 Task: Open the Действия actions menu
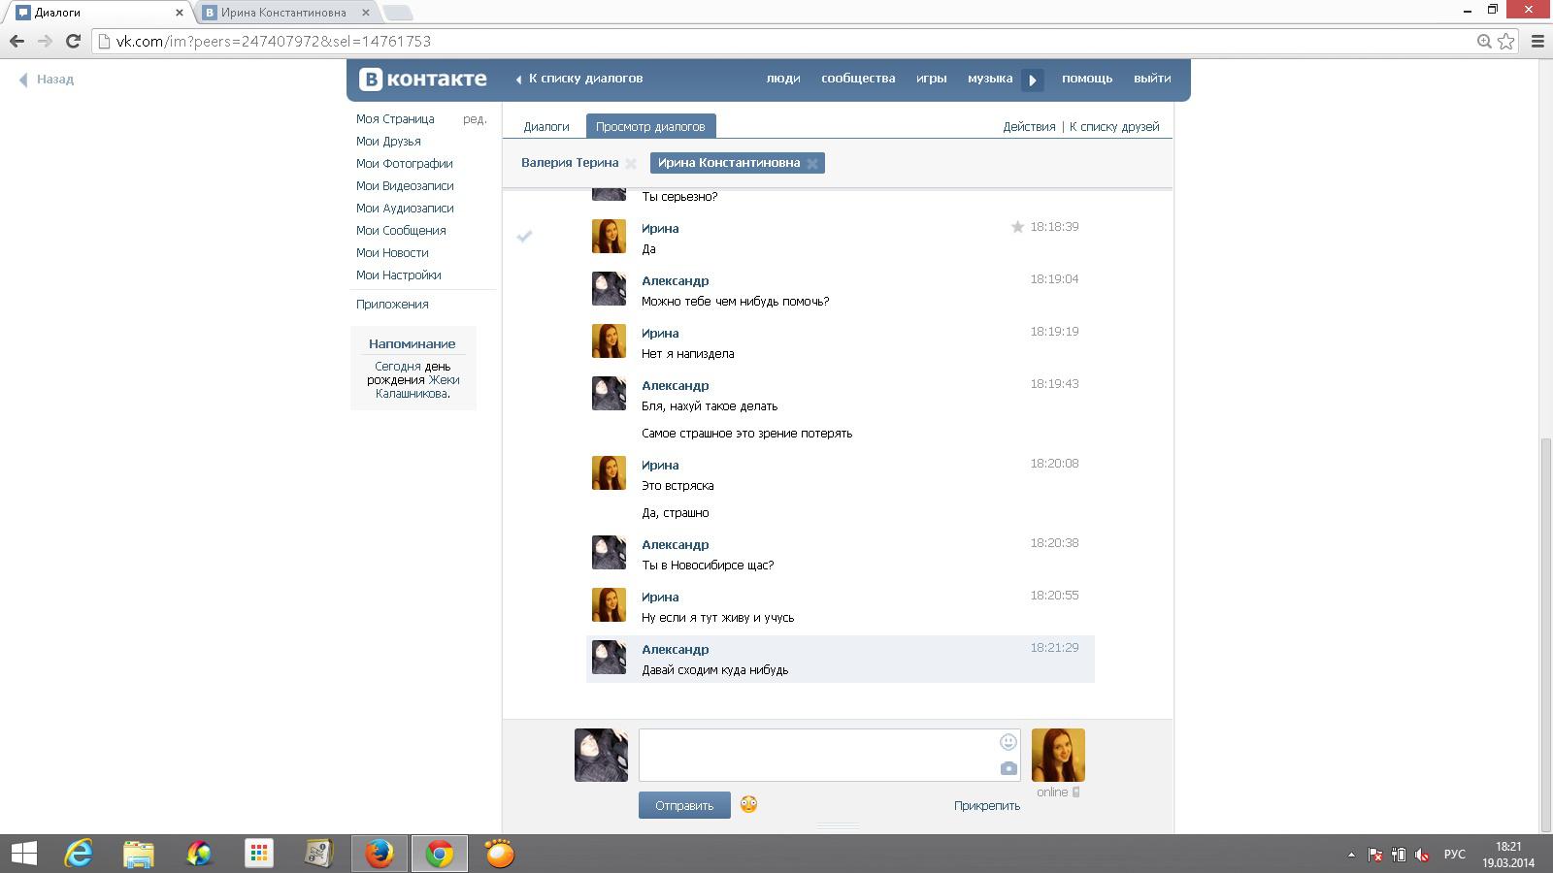[x=1029, y=127]
